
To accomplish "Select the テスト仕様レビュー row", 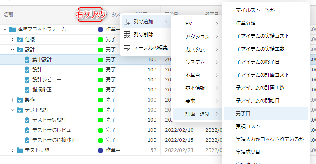I will [x=54, y=130].
